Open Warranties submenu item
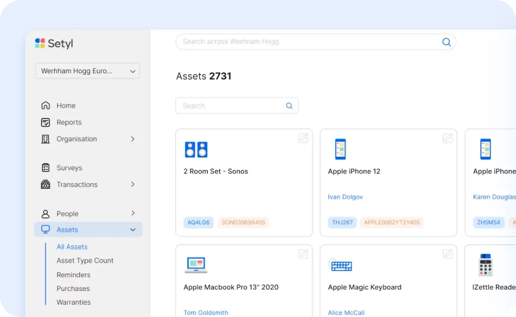The image size is (516, 317). pyautogui.click(x=73, y=302)
